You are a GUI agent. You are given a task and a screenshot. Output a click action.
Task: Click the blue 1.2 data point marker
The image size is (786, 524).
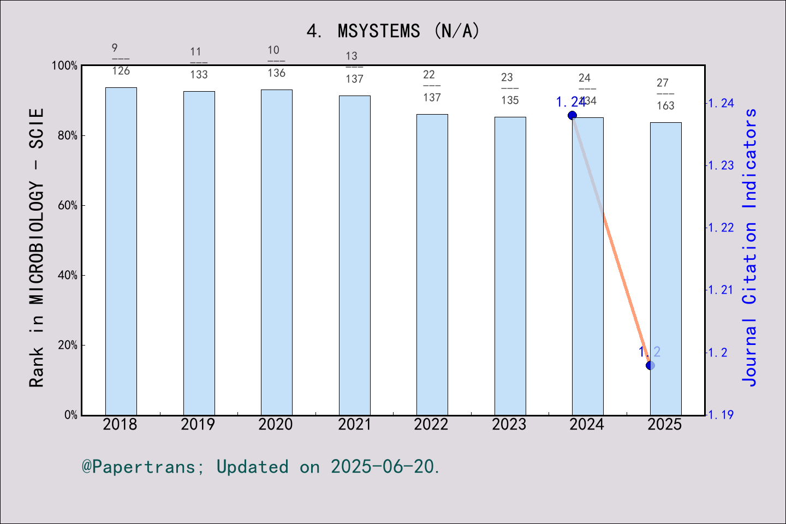tap(650, 365)
